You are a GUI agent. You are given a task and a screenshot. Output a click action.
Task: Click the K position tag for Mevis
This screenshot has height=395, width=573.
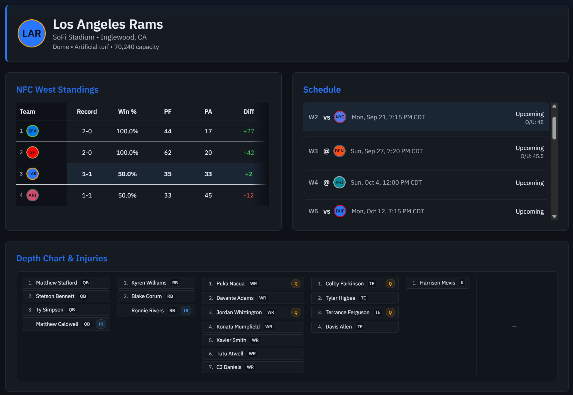point(462,283)
